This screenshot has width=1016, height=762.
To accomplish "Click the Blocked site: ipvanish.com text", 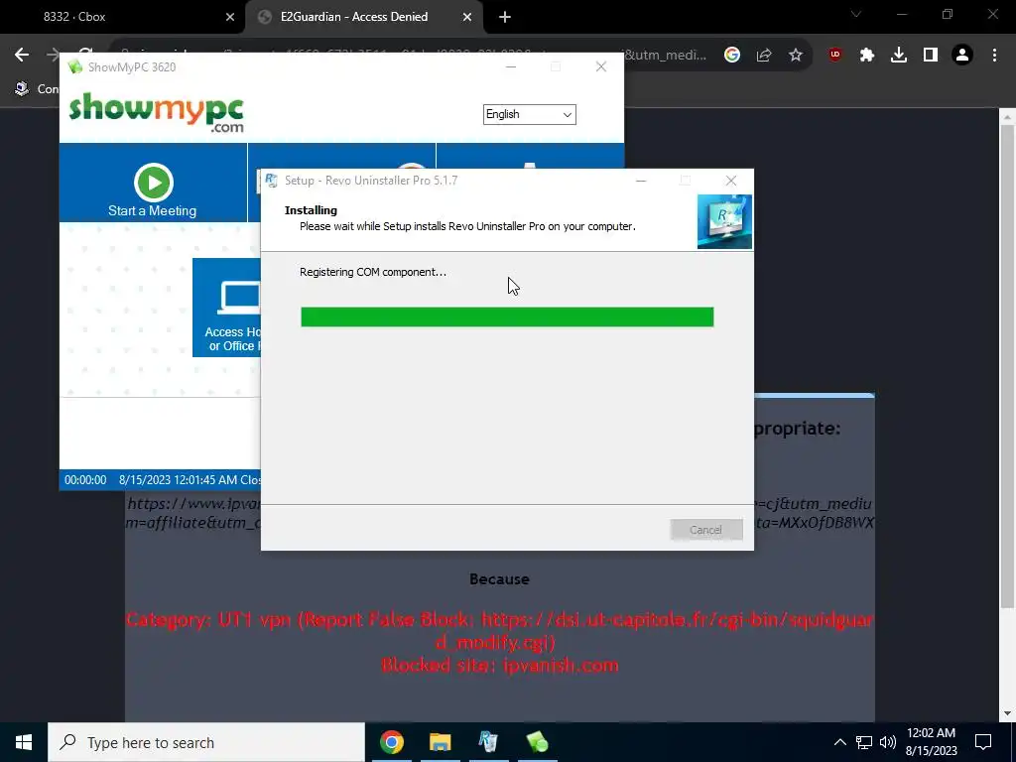I will coord(500,666).
